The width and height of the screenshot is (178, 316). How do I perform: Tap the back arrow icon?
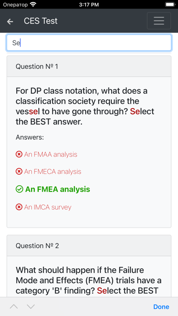[10, 21]
